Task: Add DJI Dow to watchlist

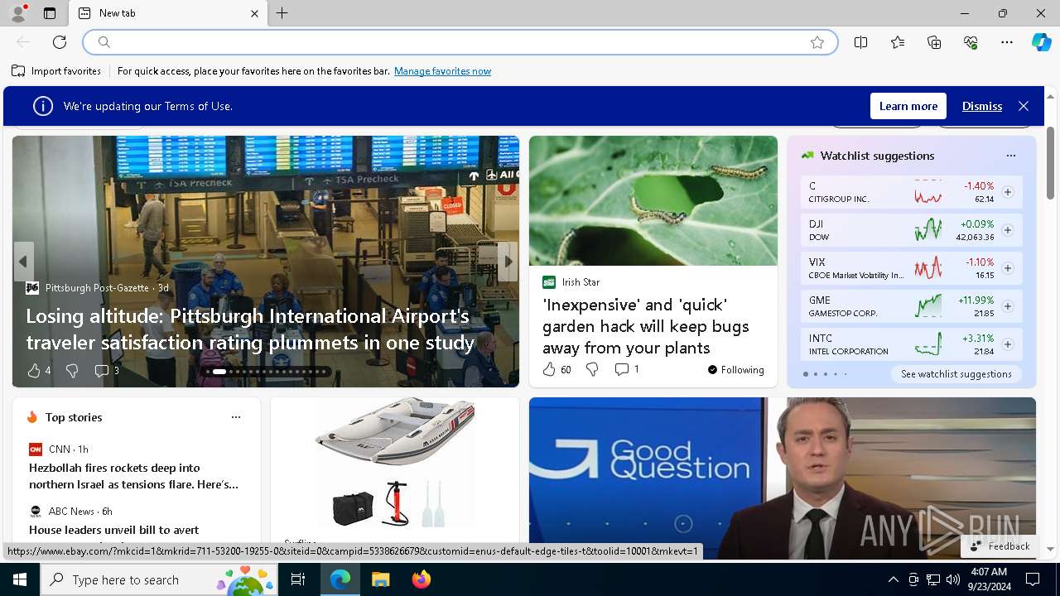Action: click(x=1008, y=230)
